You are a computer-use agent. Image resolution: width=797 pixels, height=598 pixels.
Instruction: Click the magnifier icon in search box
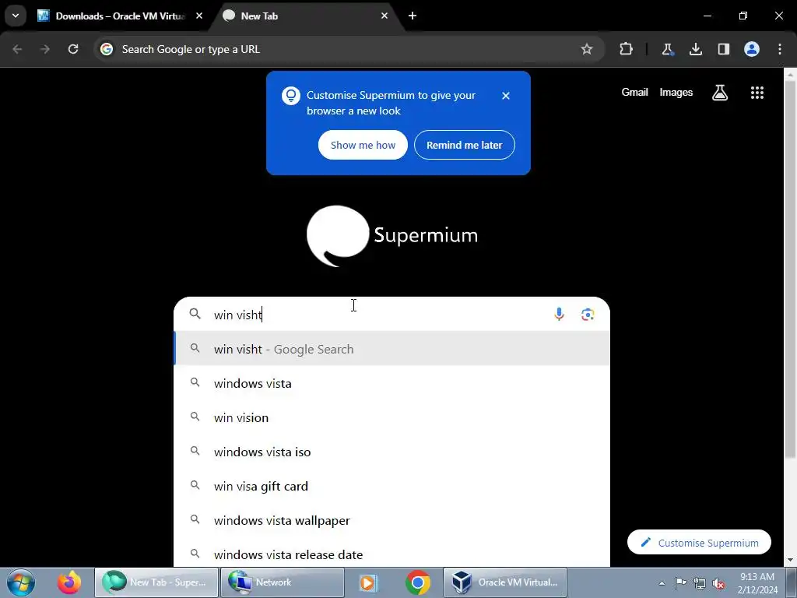[x=195, y=314]
